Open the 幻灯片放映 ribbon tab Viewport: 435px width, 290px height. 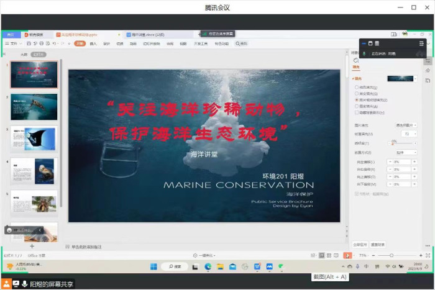(x=152, y=43)
